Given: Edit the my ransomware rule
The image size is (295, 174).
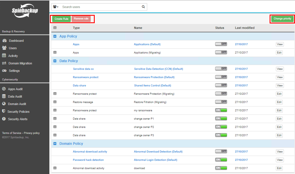Looking at the screenshot, I should (x=279, y=110).
